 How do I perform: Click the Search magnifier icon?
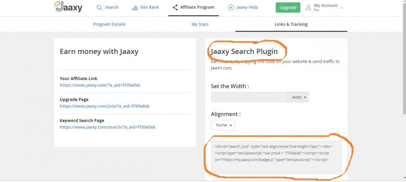(x=99, y=8)
